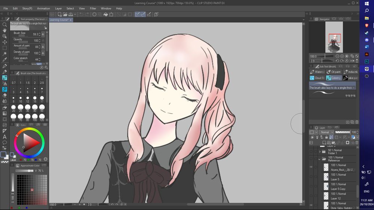Click the Clear selection dotted circle icon
The height and width of the screenshot is (210, 374).
95,14
